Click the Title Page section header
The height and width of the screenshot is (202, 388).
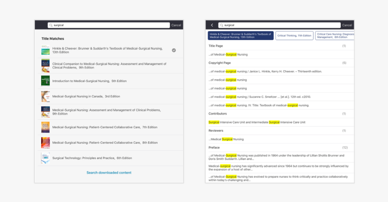click(x=216, y=46)
